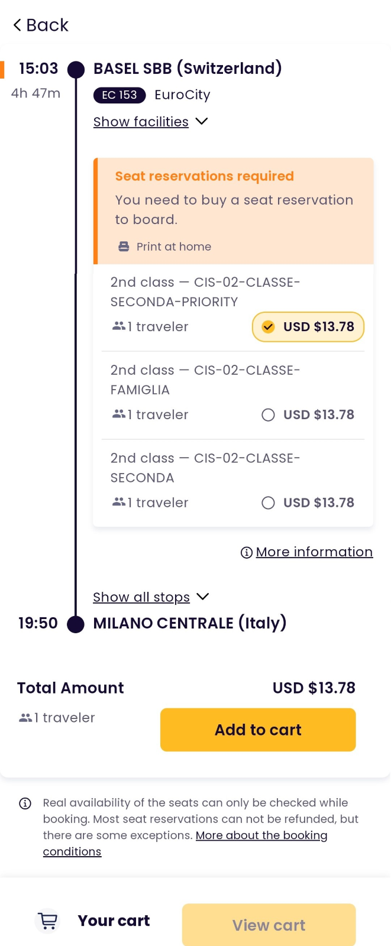Expand the Show facilities chevron

[x=202, y=121]
